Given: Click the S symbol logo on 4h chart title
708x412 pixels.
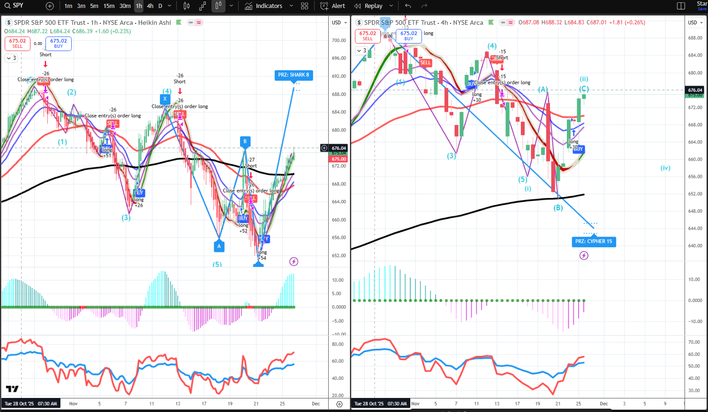Looking at the screenshot, I should pyautogui.click(x=359, y=22).
